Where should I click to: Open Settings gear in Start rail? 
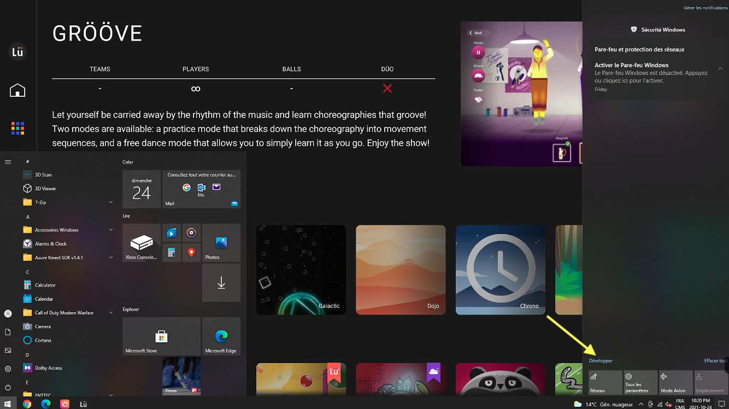[8, 369]
